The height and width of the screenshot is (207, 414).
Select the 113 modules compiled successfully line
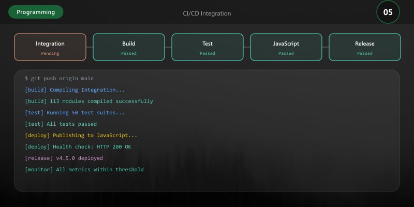[x=89, y=101]
